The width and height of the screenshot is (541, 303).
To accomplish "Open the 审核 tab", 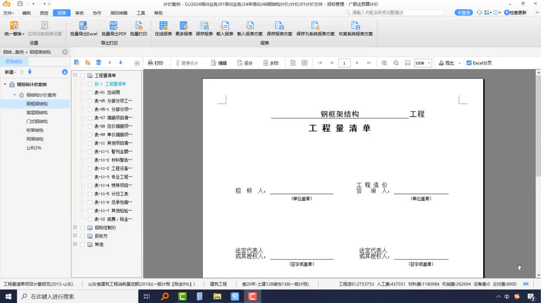I will click(79, 13).
